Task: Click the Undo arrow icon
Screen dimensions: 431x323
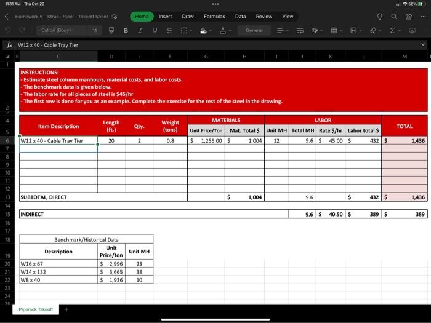Action: click(x=8, y=30)
